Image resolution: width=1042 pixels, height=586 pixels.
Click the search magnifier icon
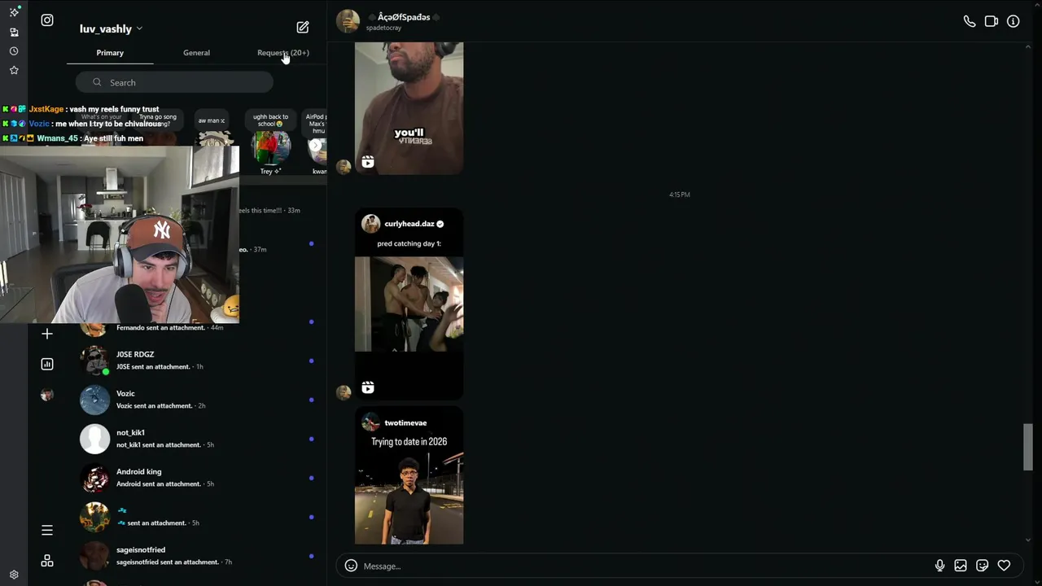97,82
